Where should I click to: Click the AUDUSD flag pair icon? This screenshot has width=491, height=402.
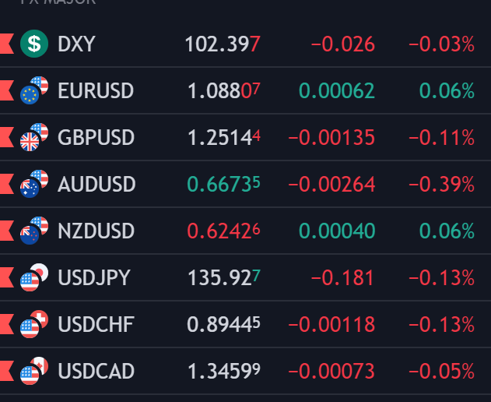click(x=33, y=184)
